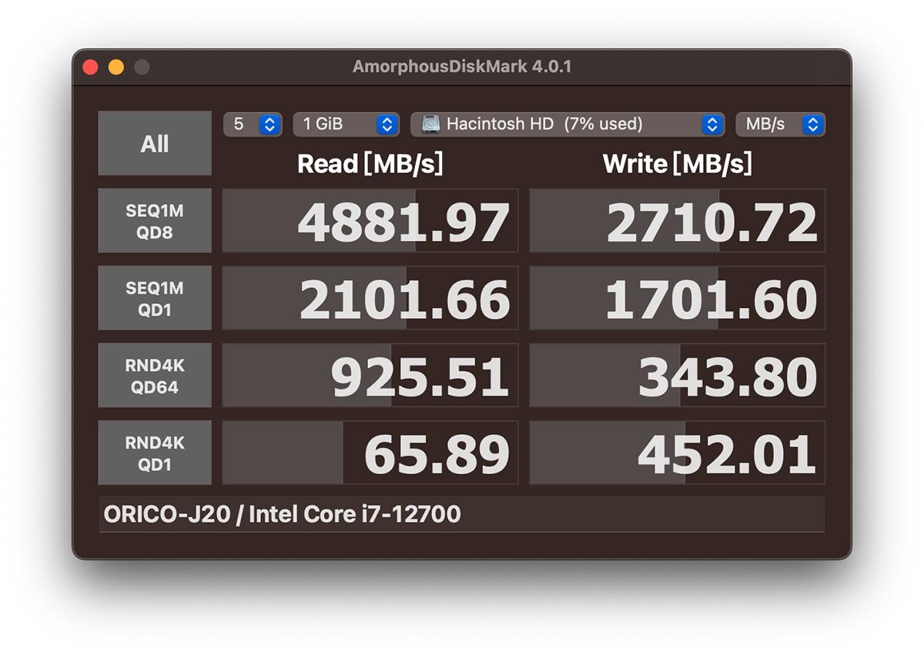
Task: Expand the 1 GiB test size dropdown
Action: click(x=345, y=124)
